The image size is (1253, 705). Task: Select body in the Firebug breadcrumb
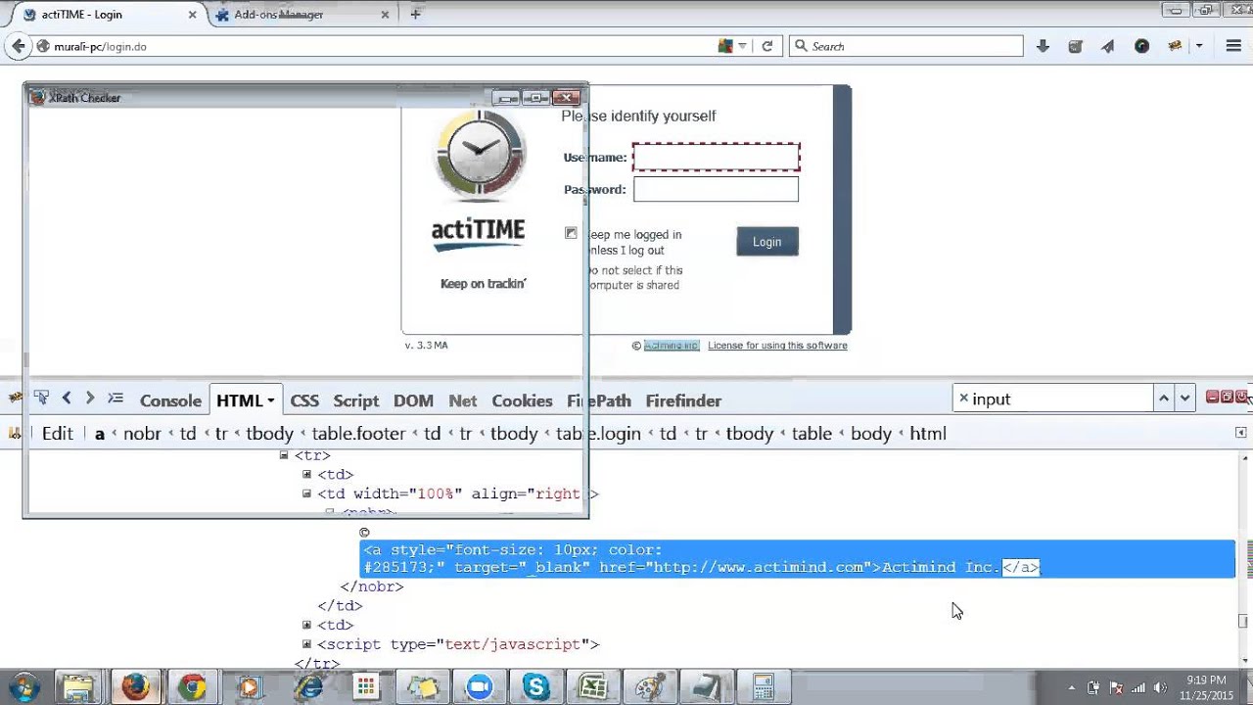pyautogui.click(x=871, y=433)
